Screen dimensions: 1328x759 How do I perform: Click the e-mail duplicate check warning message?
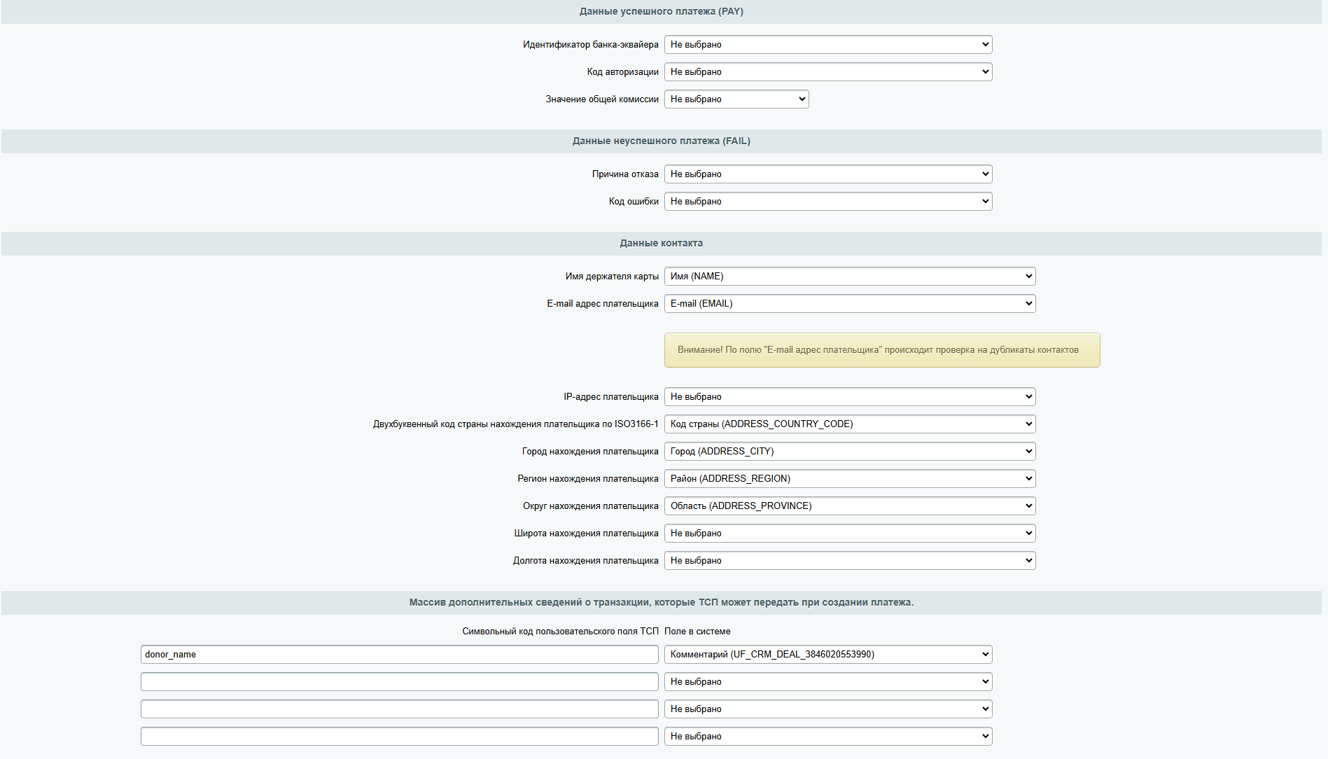pyautogui.click(x=882, y=350)
